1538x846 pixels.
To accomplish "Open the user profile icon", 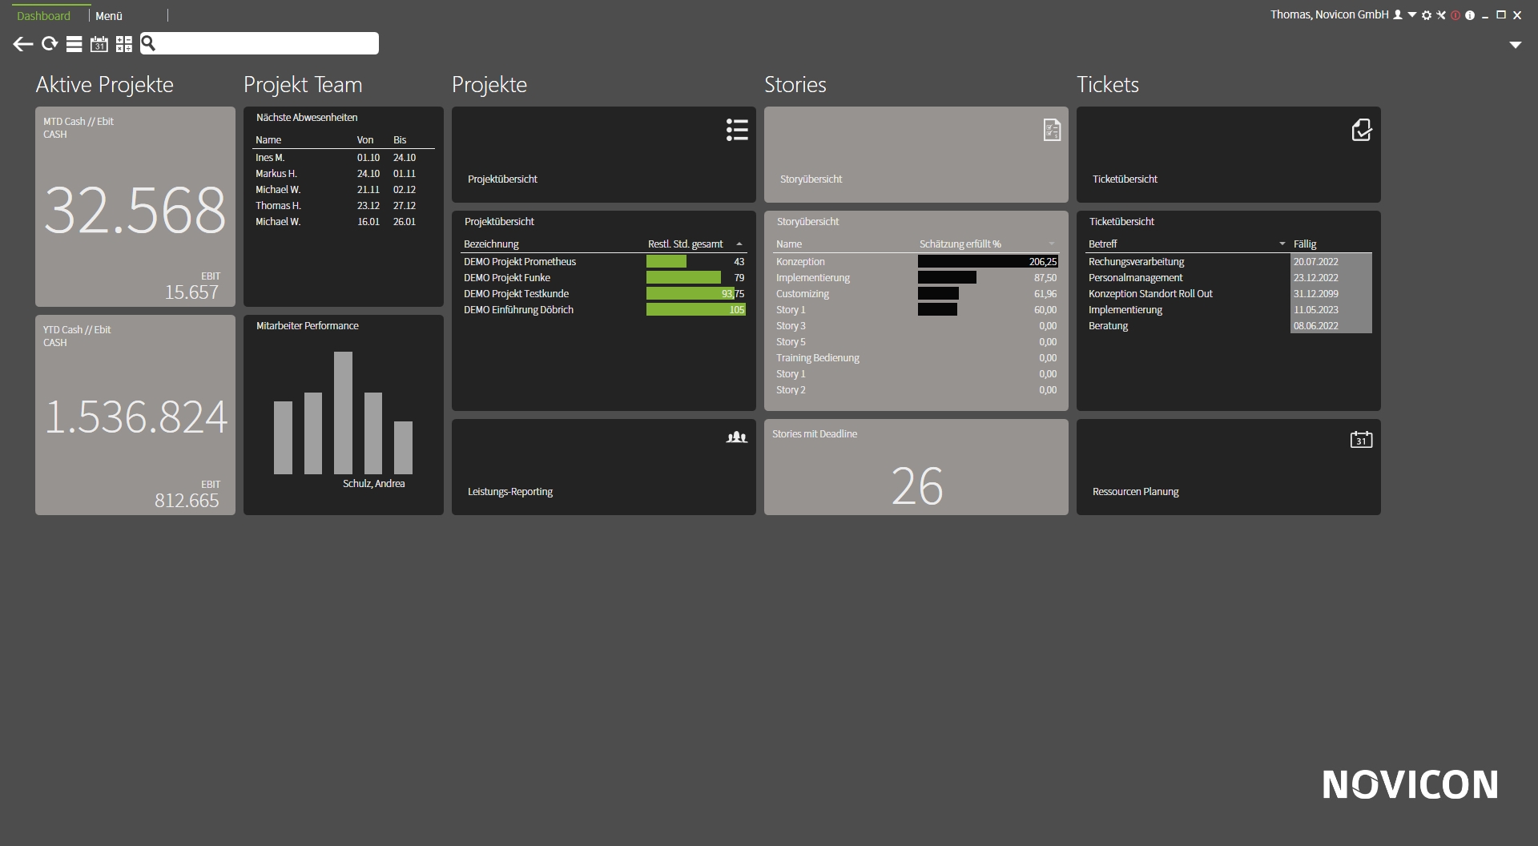I will tap(1398, 15).
